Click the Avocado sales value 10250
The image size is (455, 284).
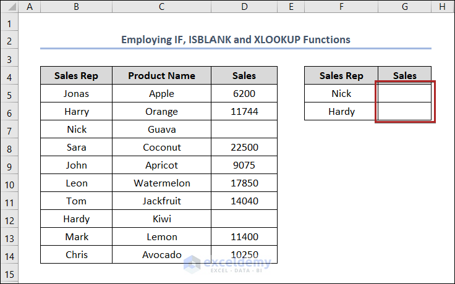tap(244, 255)
